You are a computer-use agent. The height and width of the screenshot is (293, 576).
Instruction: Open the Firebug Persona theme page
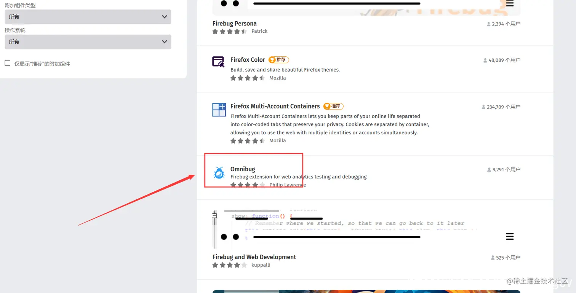pos(235,24)
